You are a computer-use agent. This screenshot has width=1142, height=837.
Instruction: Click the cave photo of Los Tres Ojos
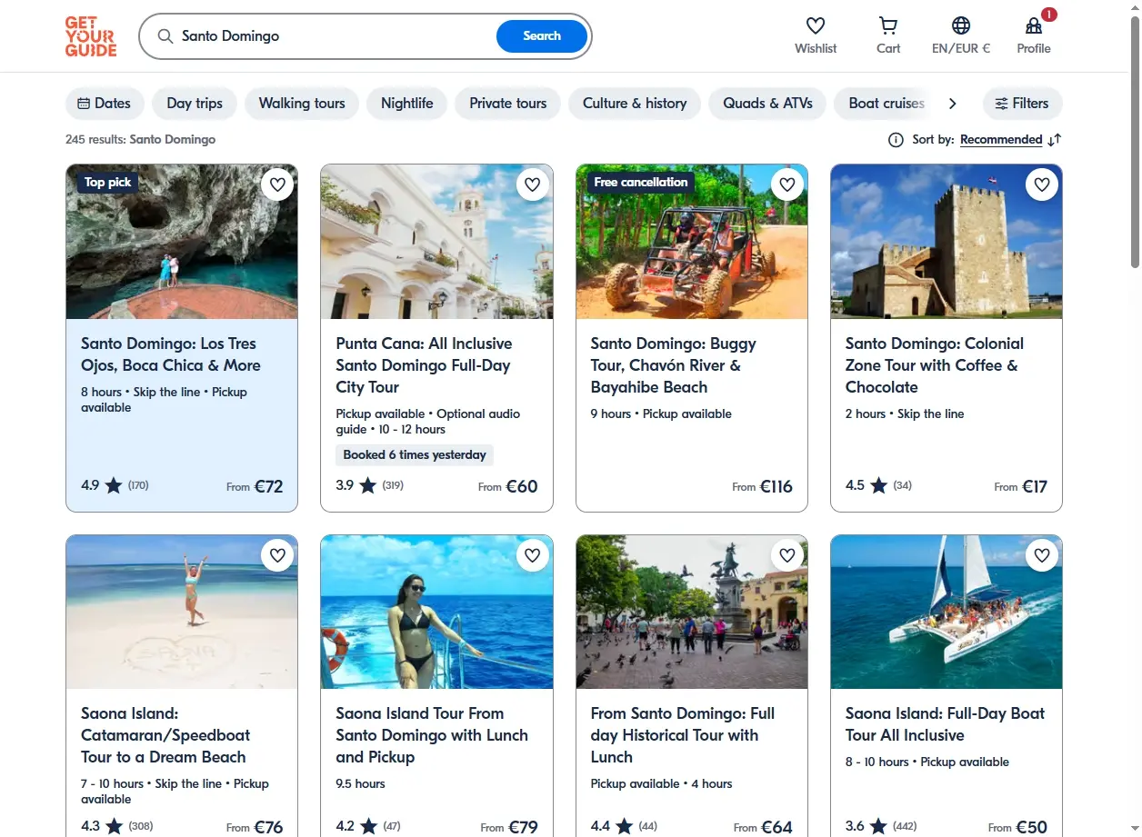coord(182,242)
